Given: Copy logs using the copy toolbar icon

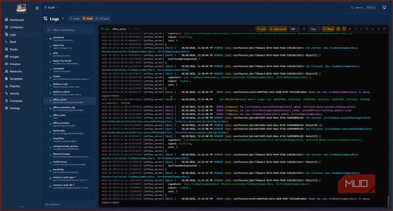Looking at the screenshot, I should (367, 29).
